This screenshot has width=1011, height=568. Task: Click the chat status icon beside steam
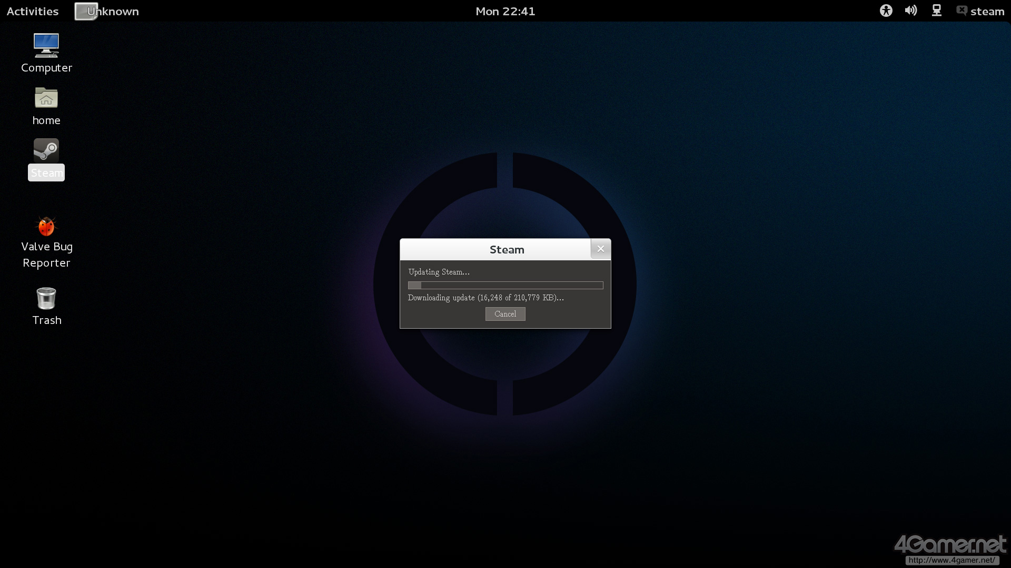point(962,11)
